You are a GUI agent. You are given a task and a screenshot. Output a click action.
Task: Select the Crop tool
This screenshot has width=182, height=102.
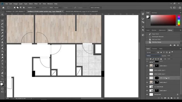pyautogui.click(x=2, y=27)
